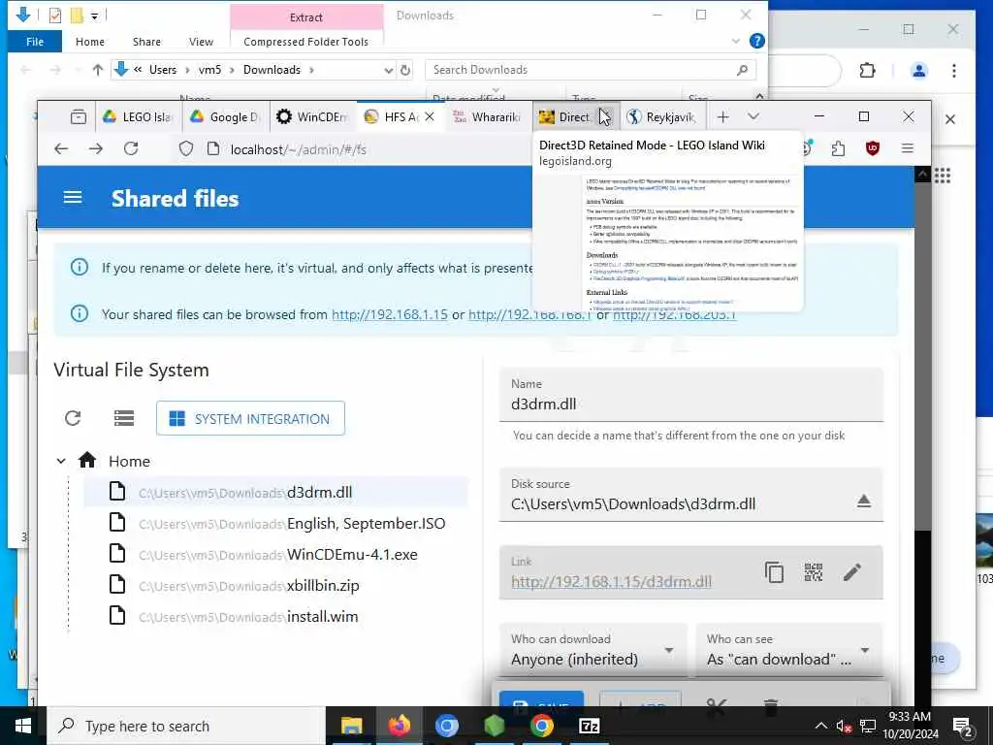Screen dimensions: 993x745
Task: Click the tracking protection shield icon
Action: click(x=185, y=148)
